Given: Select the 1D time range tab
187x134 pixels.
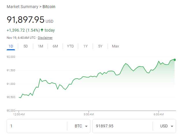Looking at the screenshot, I should [x=11, y=46].
